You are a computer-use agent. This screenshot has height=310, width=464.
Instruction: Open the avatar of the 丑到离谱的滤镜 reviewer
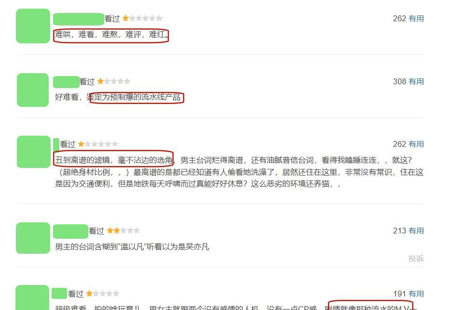[x=34, y=152]
